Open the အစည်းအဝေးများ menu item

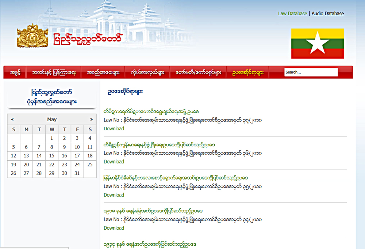point(103,72)
